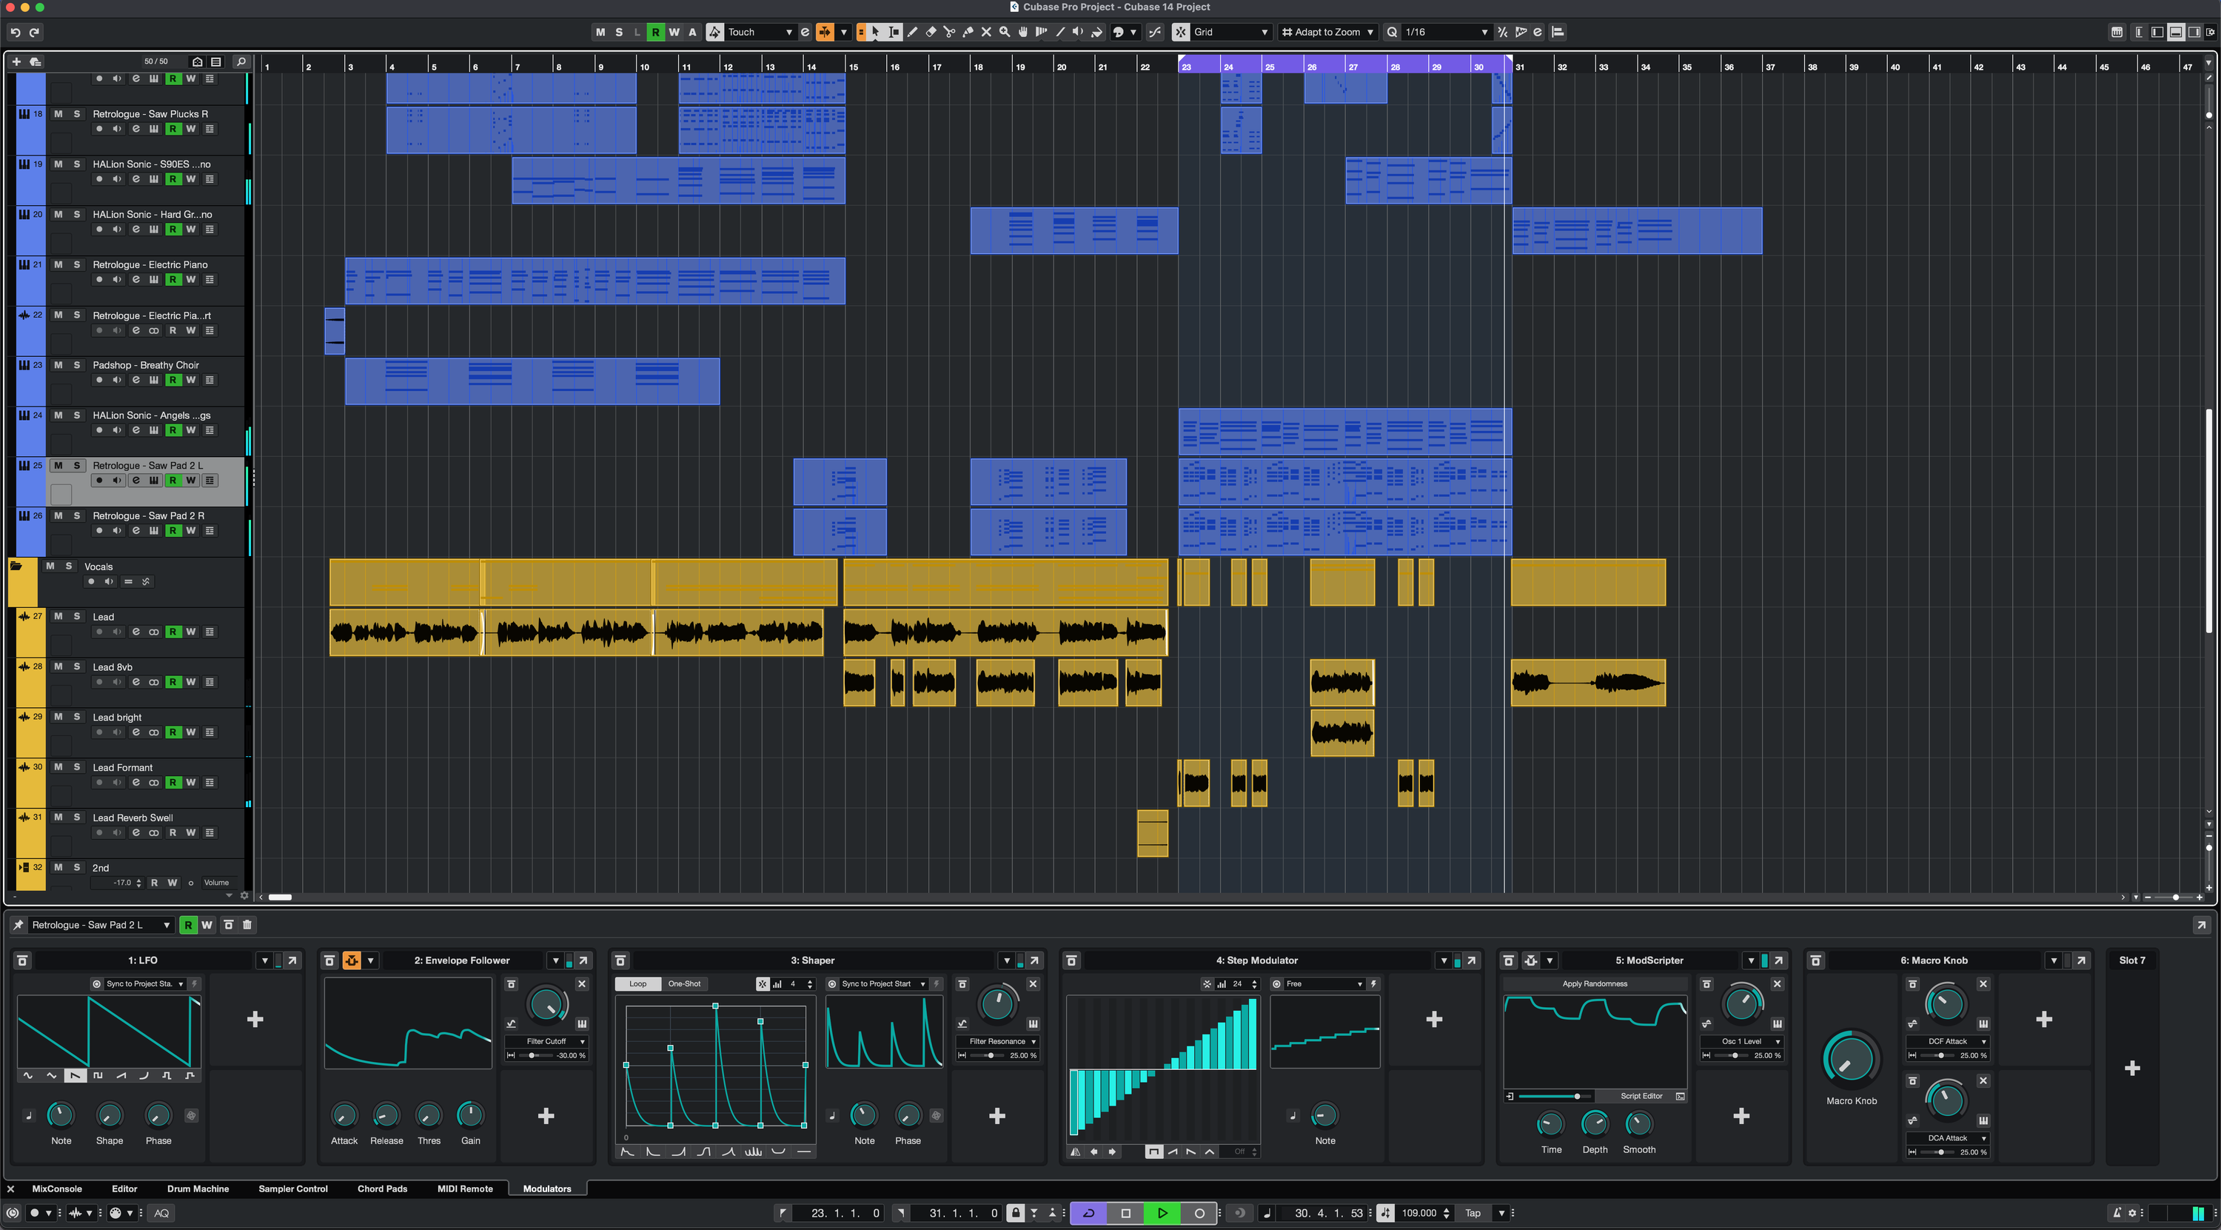Image resolution: width=2221 pixels, height=1230 pixels.
Task: Click the play button in transport controls
Action: click(x=1163, y=1211)
